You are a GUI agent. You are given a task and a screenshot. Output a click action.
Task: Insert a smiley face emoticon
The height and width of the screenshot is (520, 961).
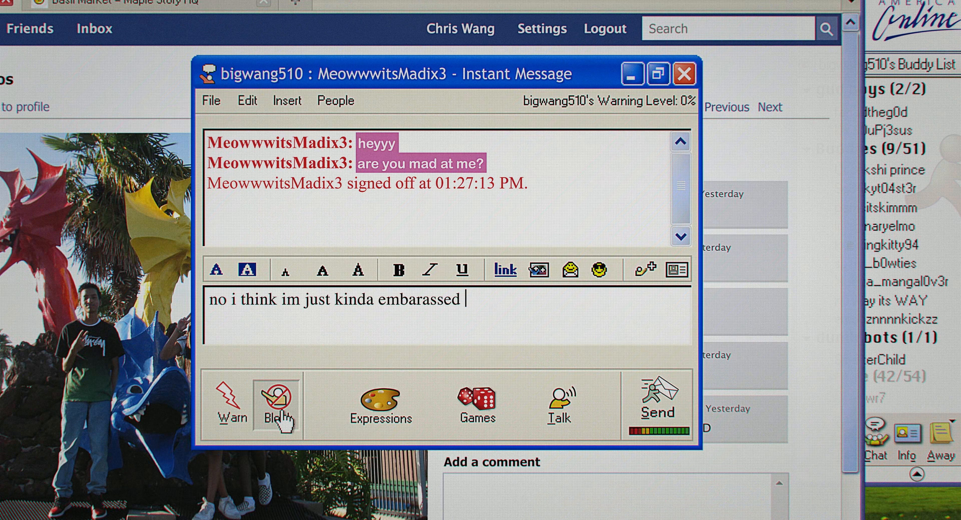(599, 269)
